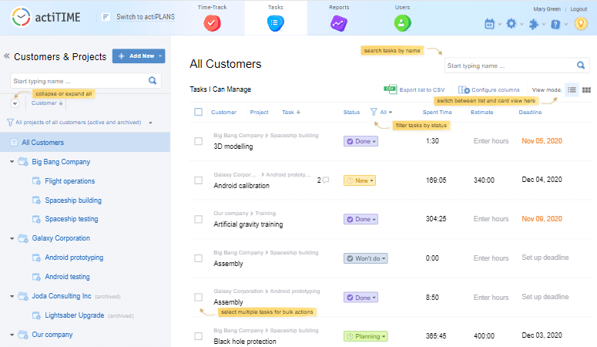Click the Switch to actiPLANS link
The height and width of the screenshot is (347, 597).
[146, 17]
